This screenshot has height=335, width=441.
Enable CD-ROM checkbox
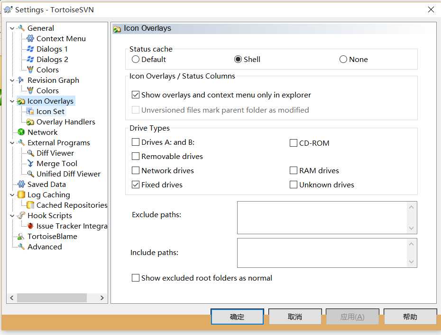[x=294, y=143]
